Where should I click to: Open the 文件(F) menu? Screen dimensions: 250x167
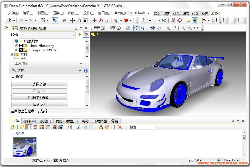click(x=13, y=13)
